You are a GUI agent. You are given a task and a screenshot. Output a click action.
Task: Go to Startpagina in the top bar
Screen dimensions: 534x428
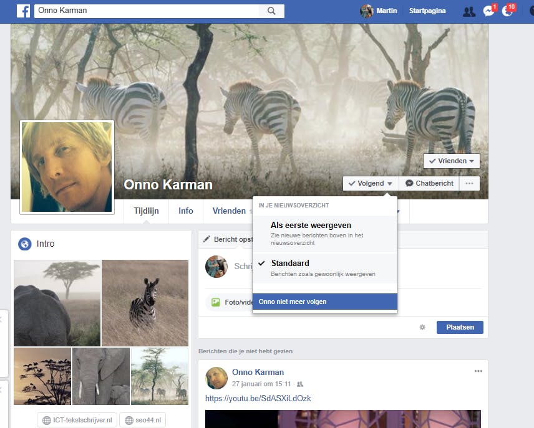coord(427,11)
